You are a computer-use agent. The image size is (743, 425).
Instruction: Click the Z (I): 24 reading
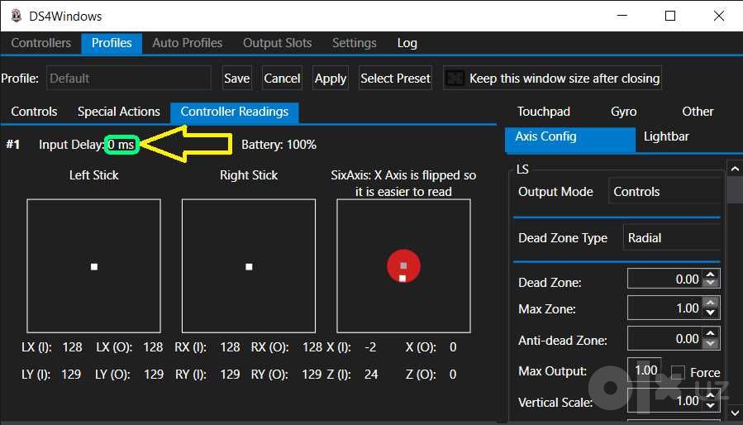coord(352,375)
